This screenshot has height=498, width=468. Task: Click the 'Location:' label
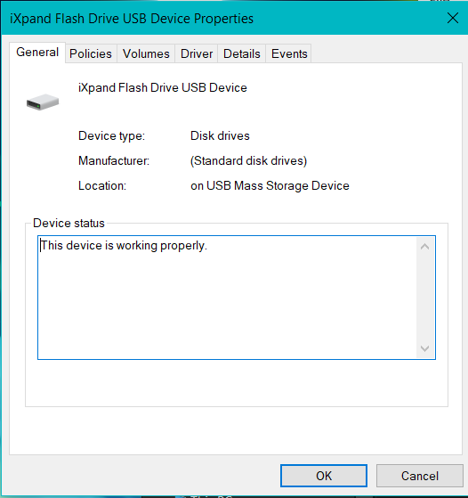pyautogui.click(x=102, y=186)
